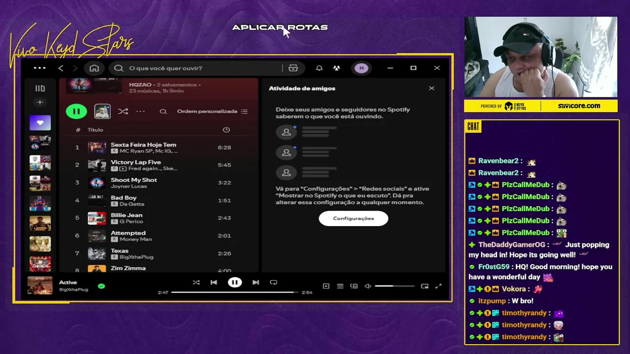
Task: Open now playing artist 'BigXthaPlug'
Action: click(73, 290)
